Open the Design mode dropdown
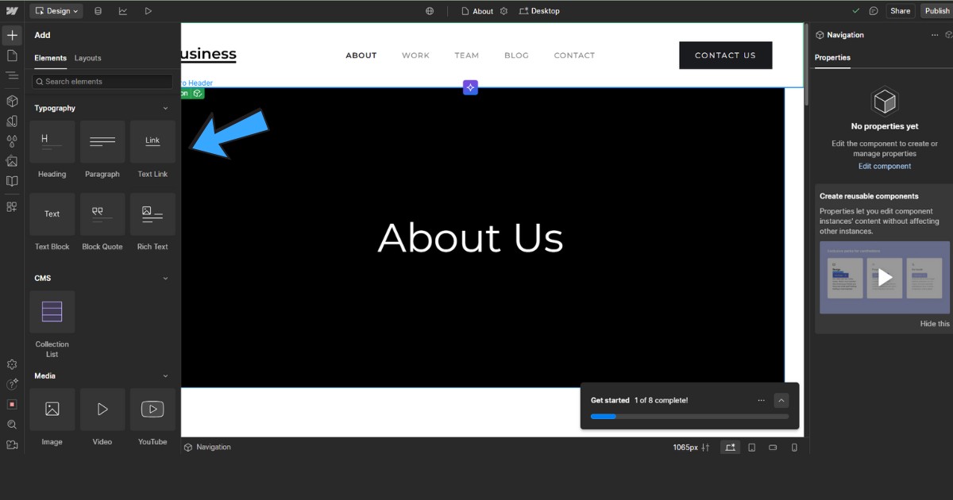Screen dimensions: 953x500 pos(56,11)
